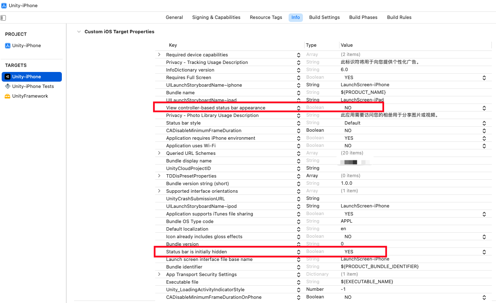Switch to Signing & Capabilities tab
Screen dimensions: 496x303
point(216,17)
